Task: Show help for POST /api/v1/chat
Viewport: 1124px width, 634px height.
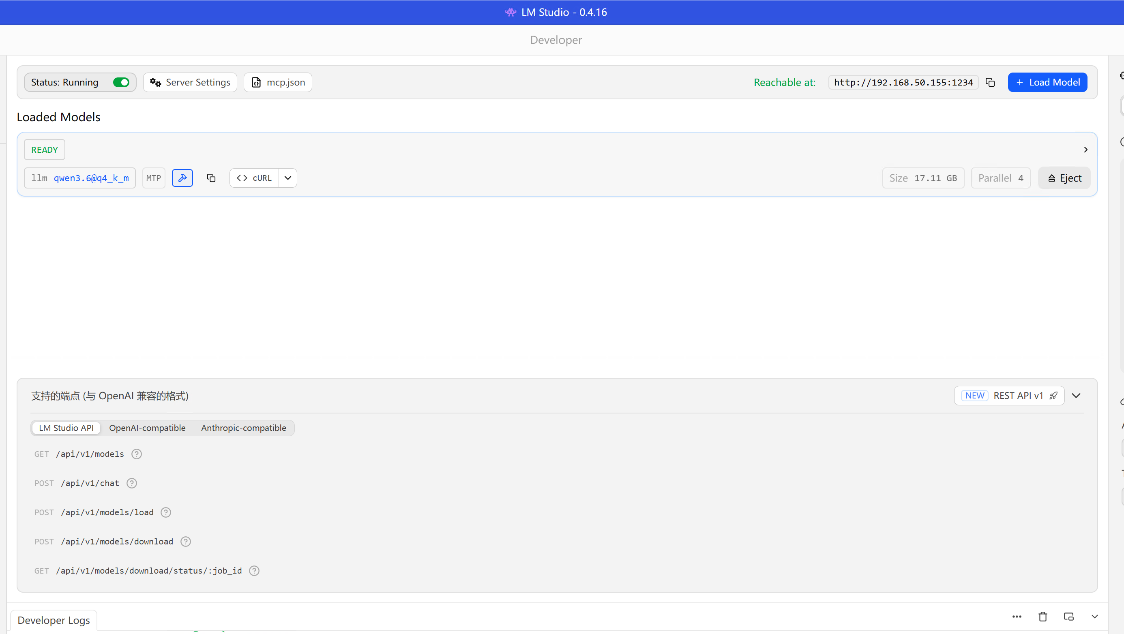Action: [x=132, y=484]
